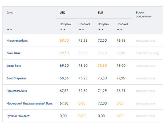Select Русский Стандарт USD buy value 0,00
Screen dimensions: 166x126
coord(63,116)
